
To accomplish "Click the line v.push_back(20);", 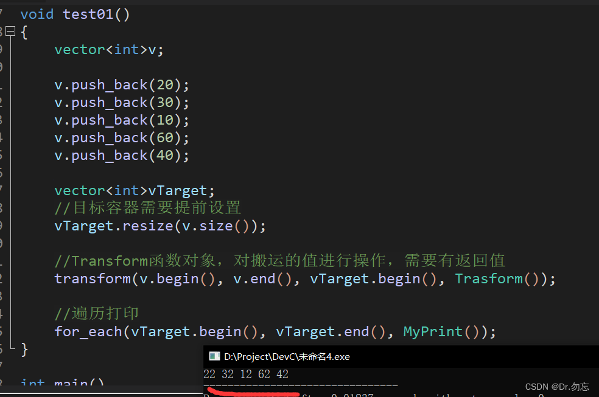I will click(122, 85).
